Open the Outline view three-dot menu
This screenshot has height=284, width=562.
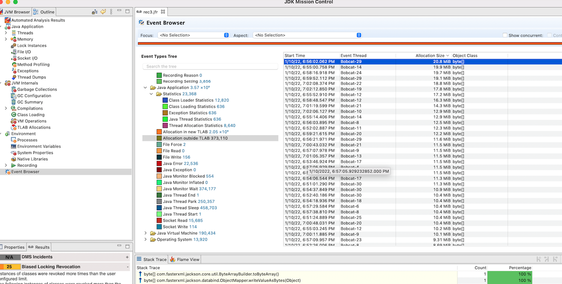coord(111,12)
